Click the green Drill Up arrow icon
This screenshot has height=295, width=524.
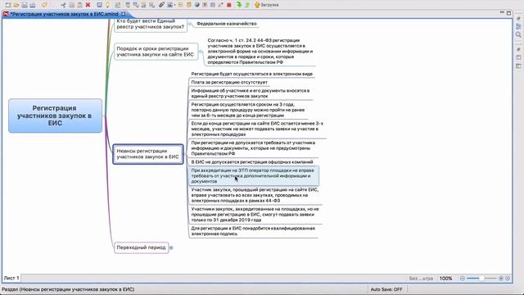click(x=247, y=5)
